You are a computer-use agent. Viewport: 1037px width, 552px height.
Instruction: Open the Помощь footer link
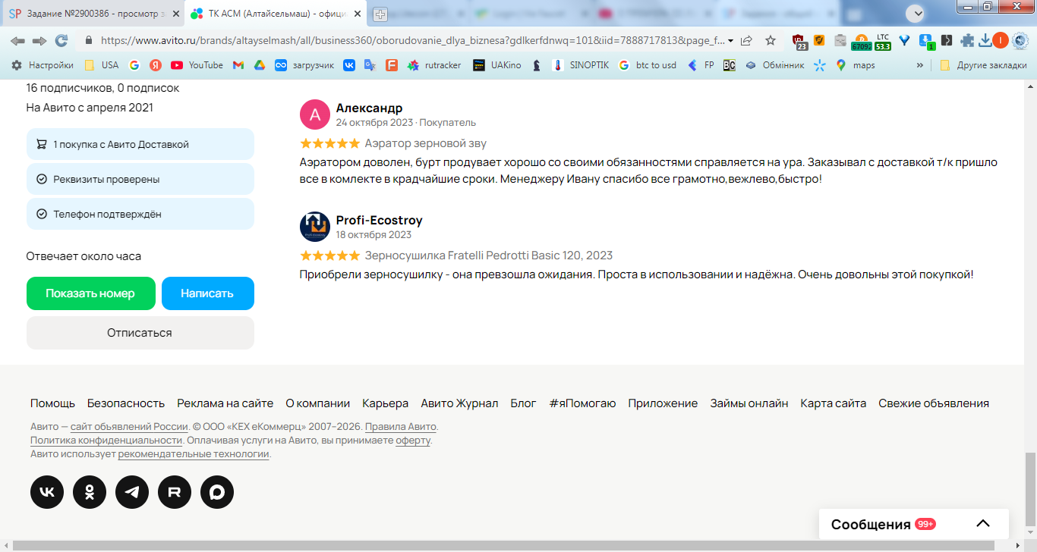pos(52,403)
